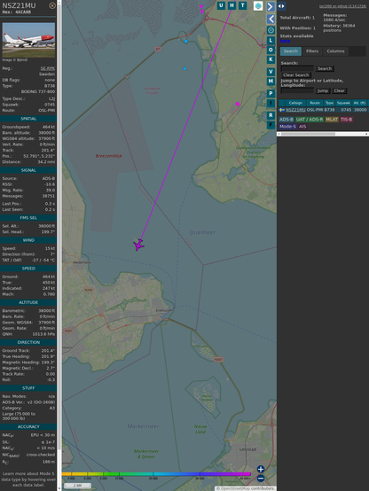Click the right-arrow sidebar collapse button
This screenshot has height=491, width=369.
point(271,6)
